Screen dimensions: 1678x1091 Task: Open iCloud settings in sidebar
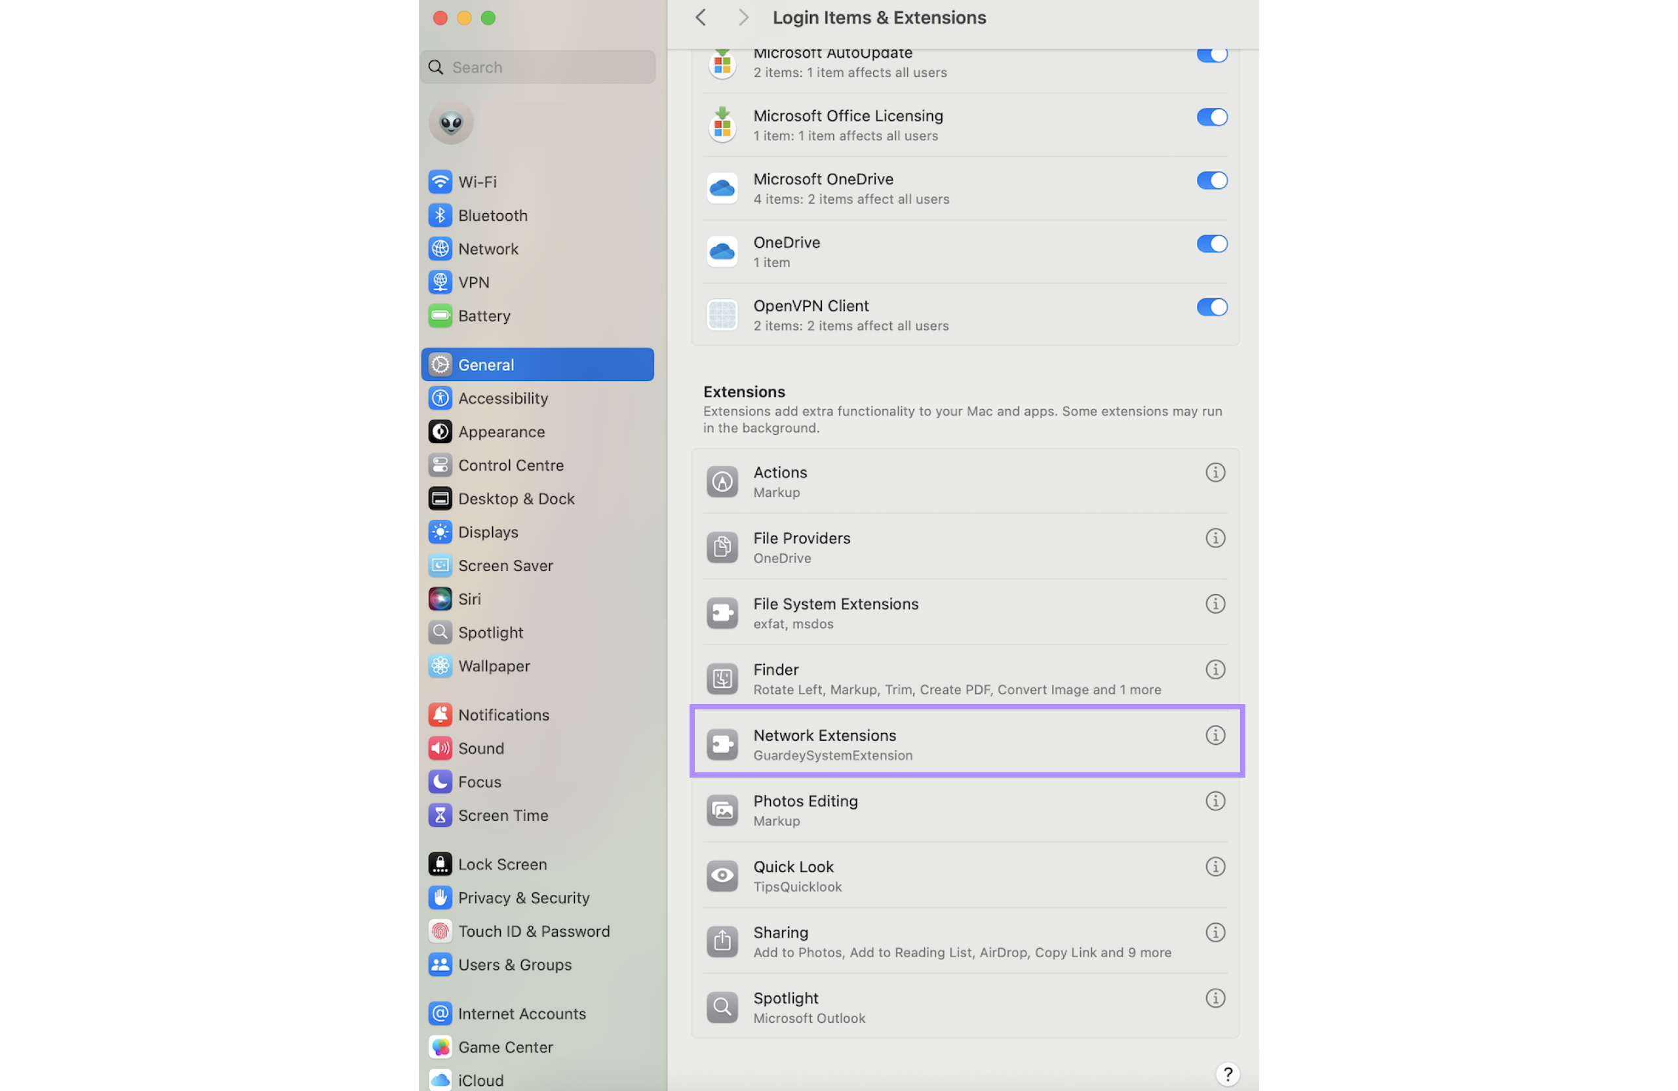[x=537, y=1079]
